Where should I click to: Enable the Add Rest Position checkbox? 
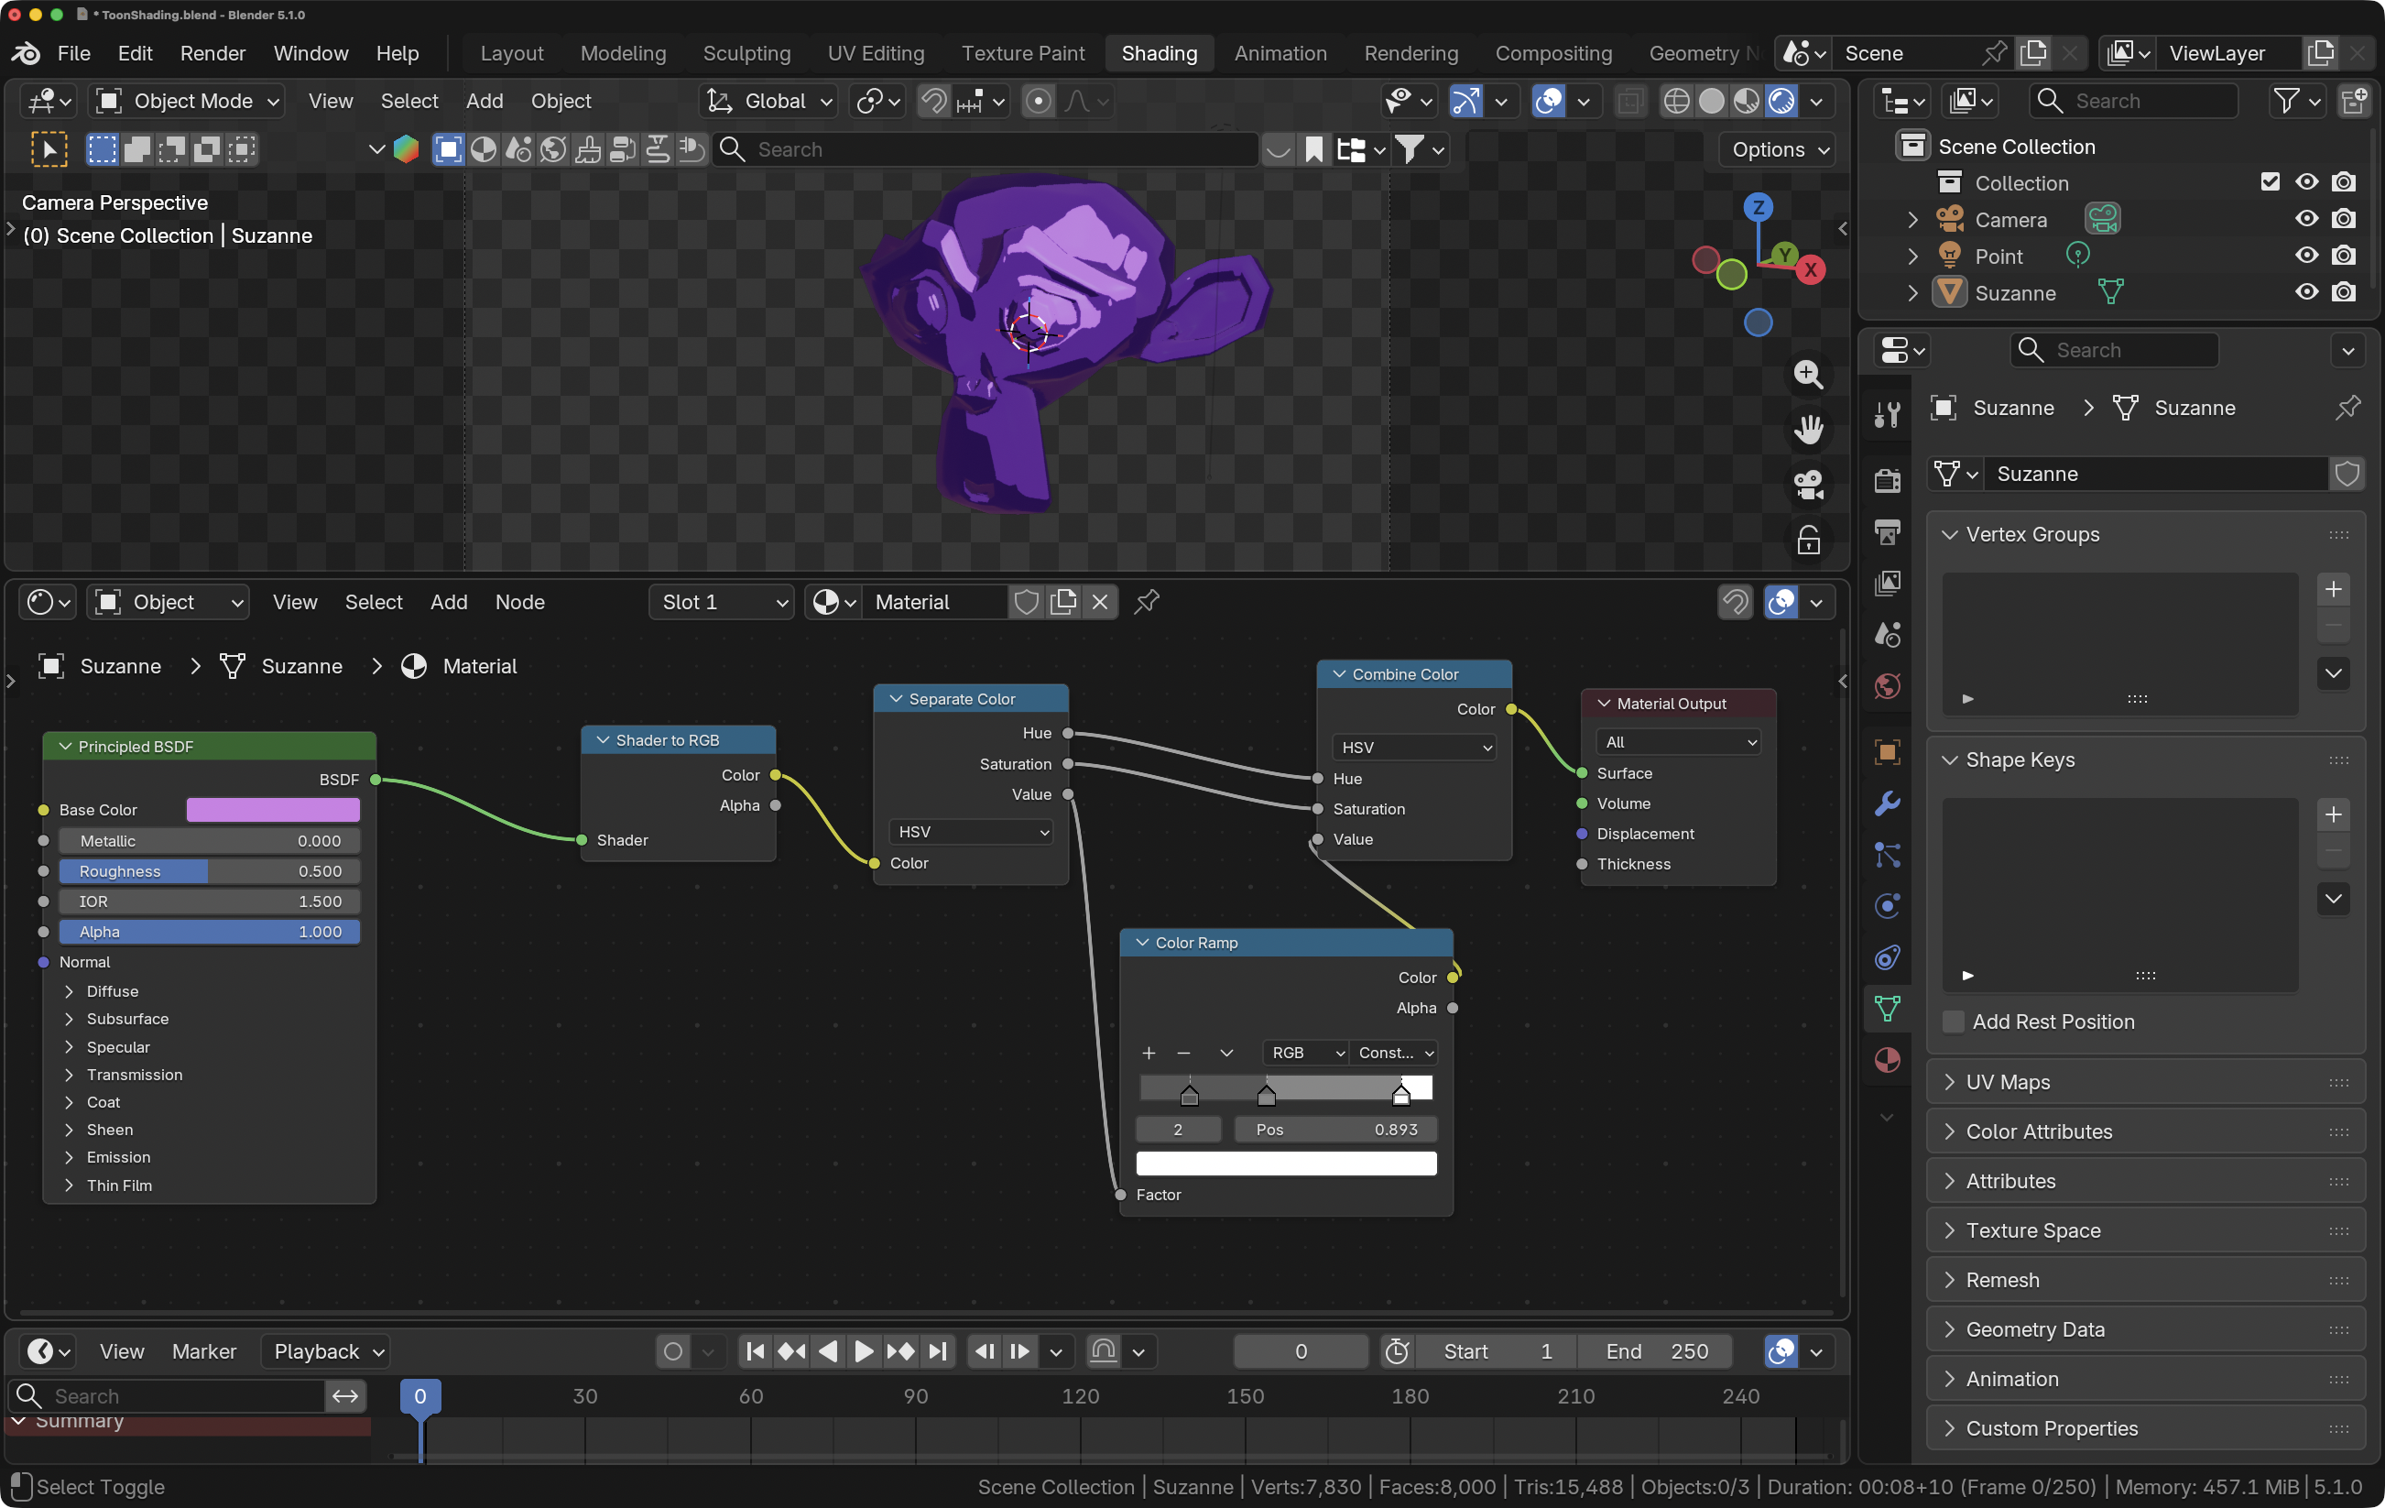1954,1022
